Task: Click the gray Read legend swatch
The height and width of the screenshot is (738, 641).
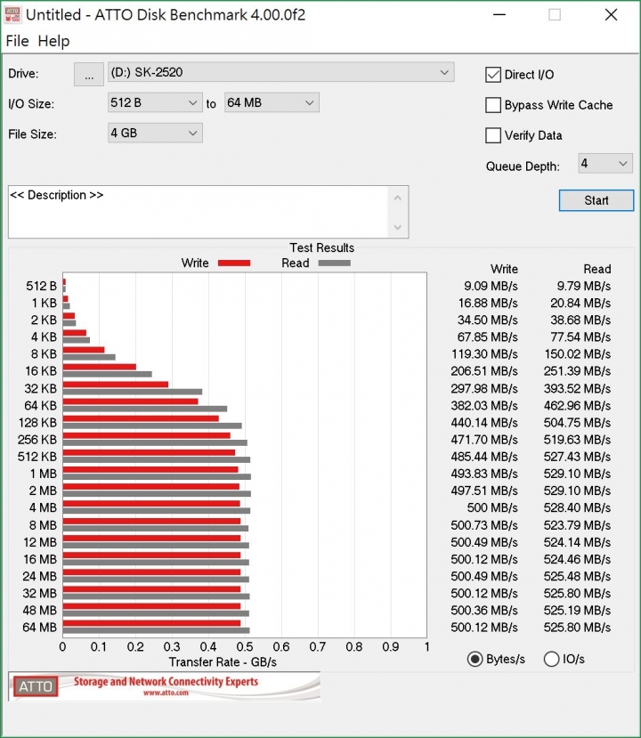Action: point(334,264)
